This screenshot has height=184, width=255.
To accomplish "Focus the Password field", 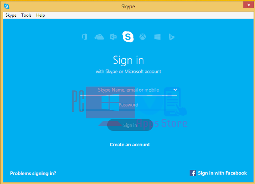I will click(x=128, y=105).
